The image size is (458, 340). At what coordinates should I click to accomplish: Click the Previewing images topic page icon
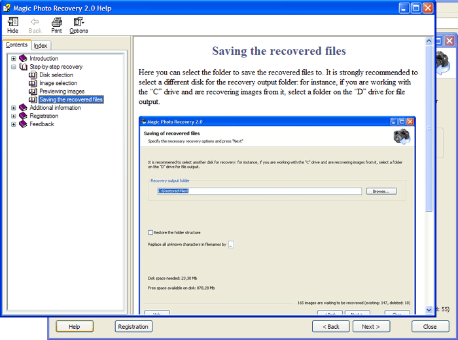[x=33, y=92]
